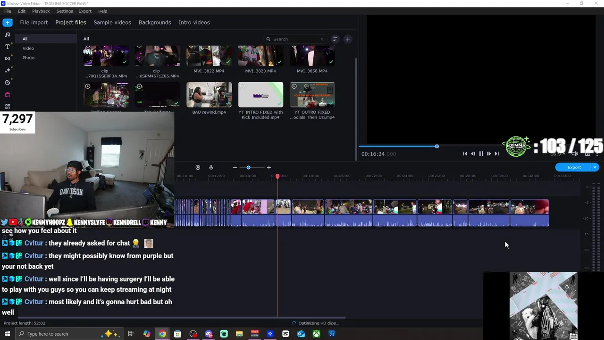The image size is (604, 340).
Task: Switch to the Intro videos tab
Action: click(194, 22)
